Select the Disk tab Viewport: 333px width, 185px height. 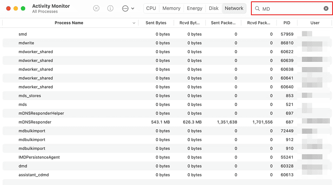point(214,8)
